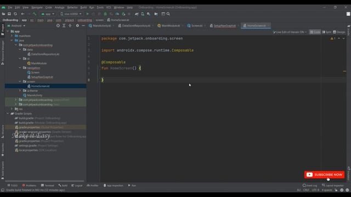Screen dimensions: 351x197
Task: Click the Search Everywhere magnifier icon
Action: pos(168,14)
